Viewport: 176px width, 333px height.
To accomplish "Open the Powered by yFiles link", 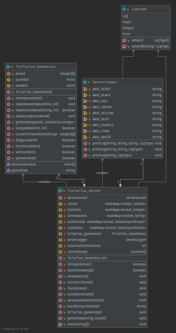I will [16, 329].
